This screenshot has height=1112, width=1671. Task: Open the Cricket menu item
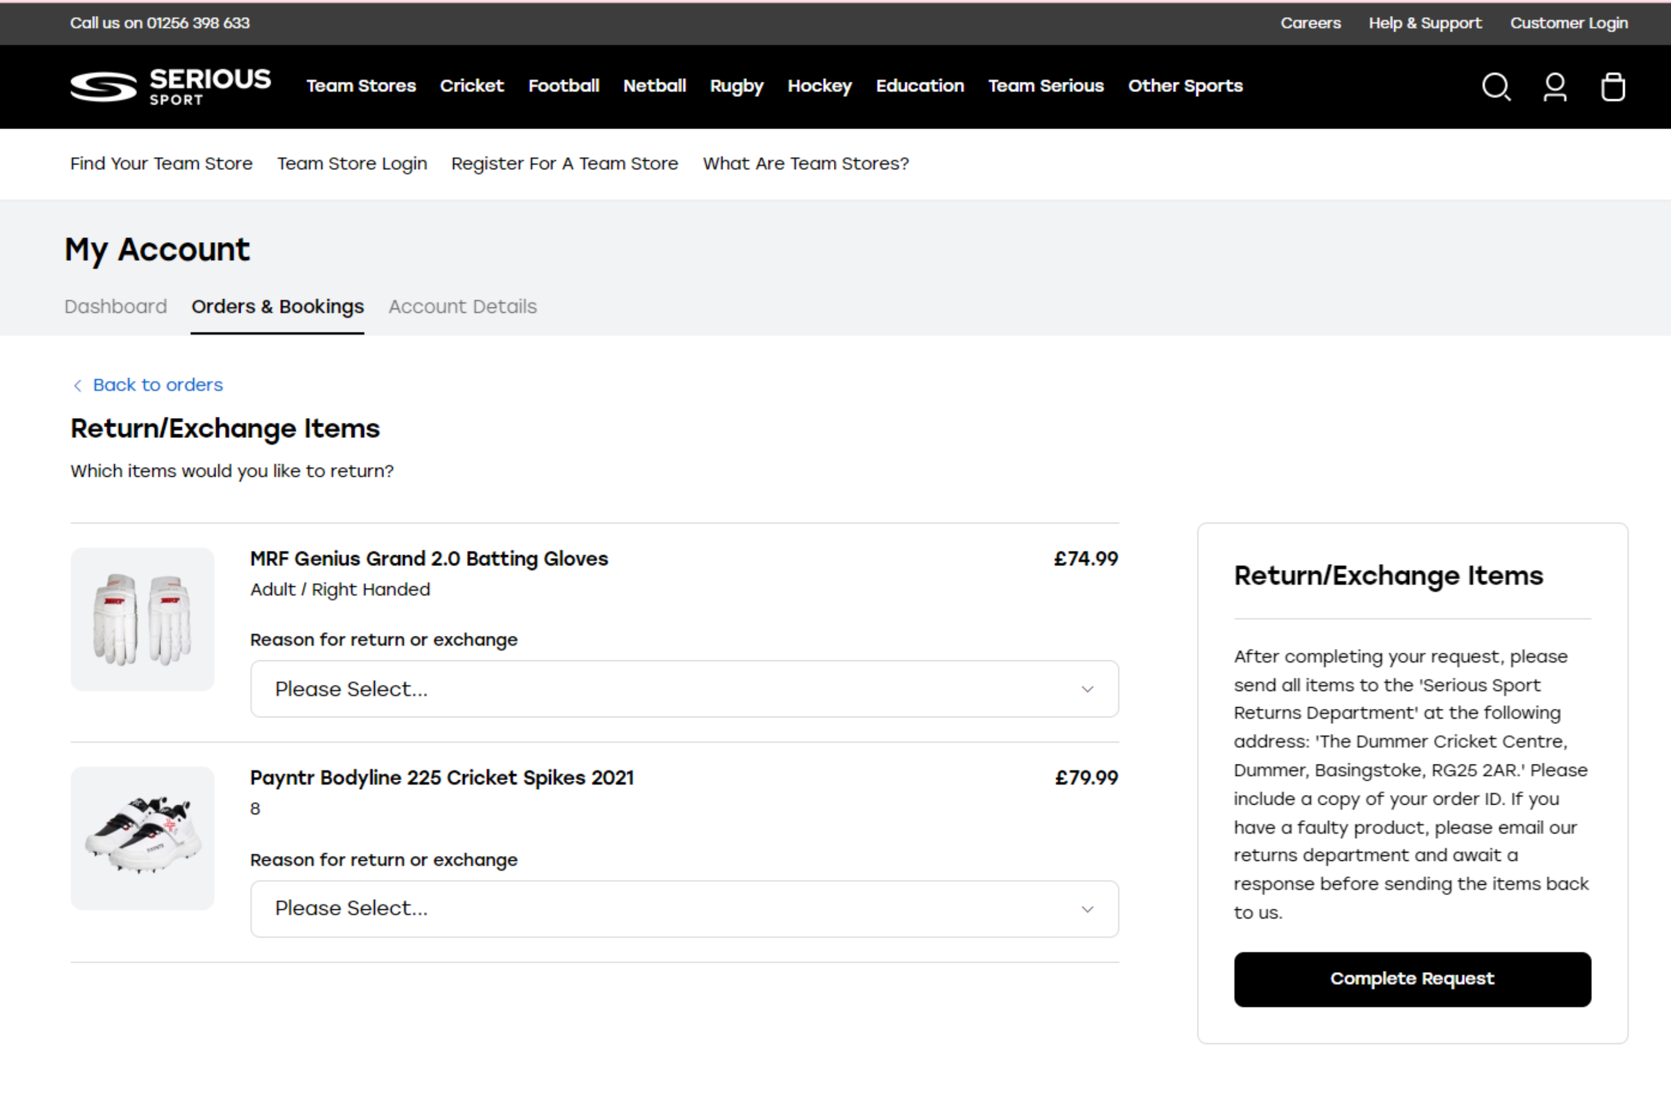472,86
